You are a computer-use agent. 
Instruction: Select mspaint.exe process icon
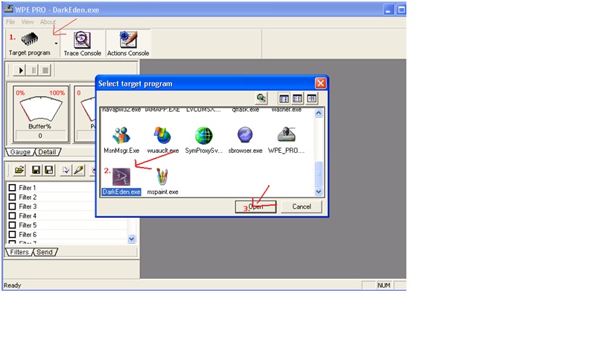point(162,177)
